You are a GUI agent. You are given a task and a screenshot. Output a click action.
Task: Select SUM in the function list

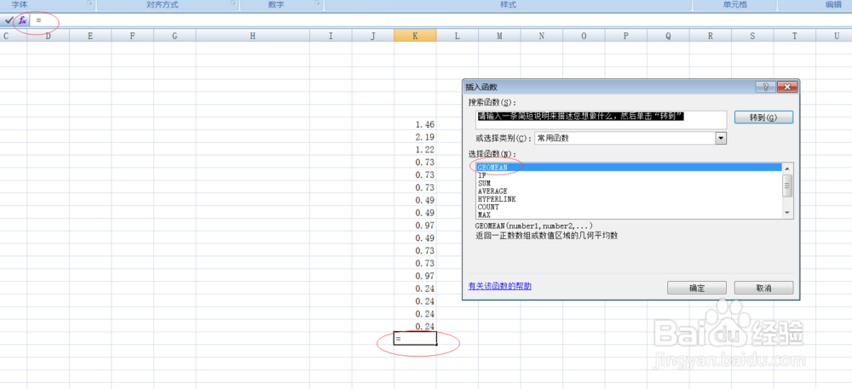point(628,183)
